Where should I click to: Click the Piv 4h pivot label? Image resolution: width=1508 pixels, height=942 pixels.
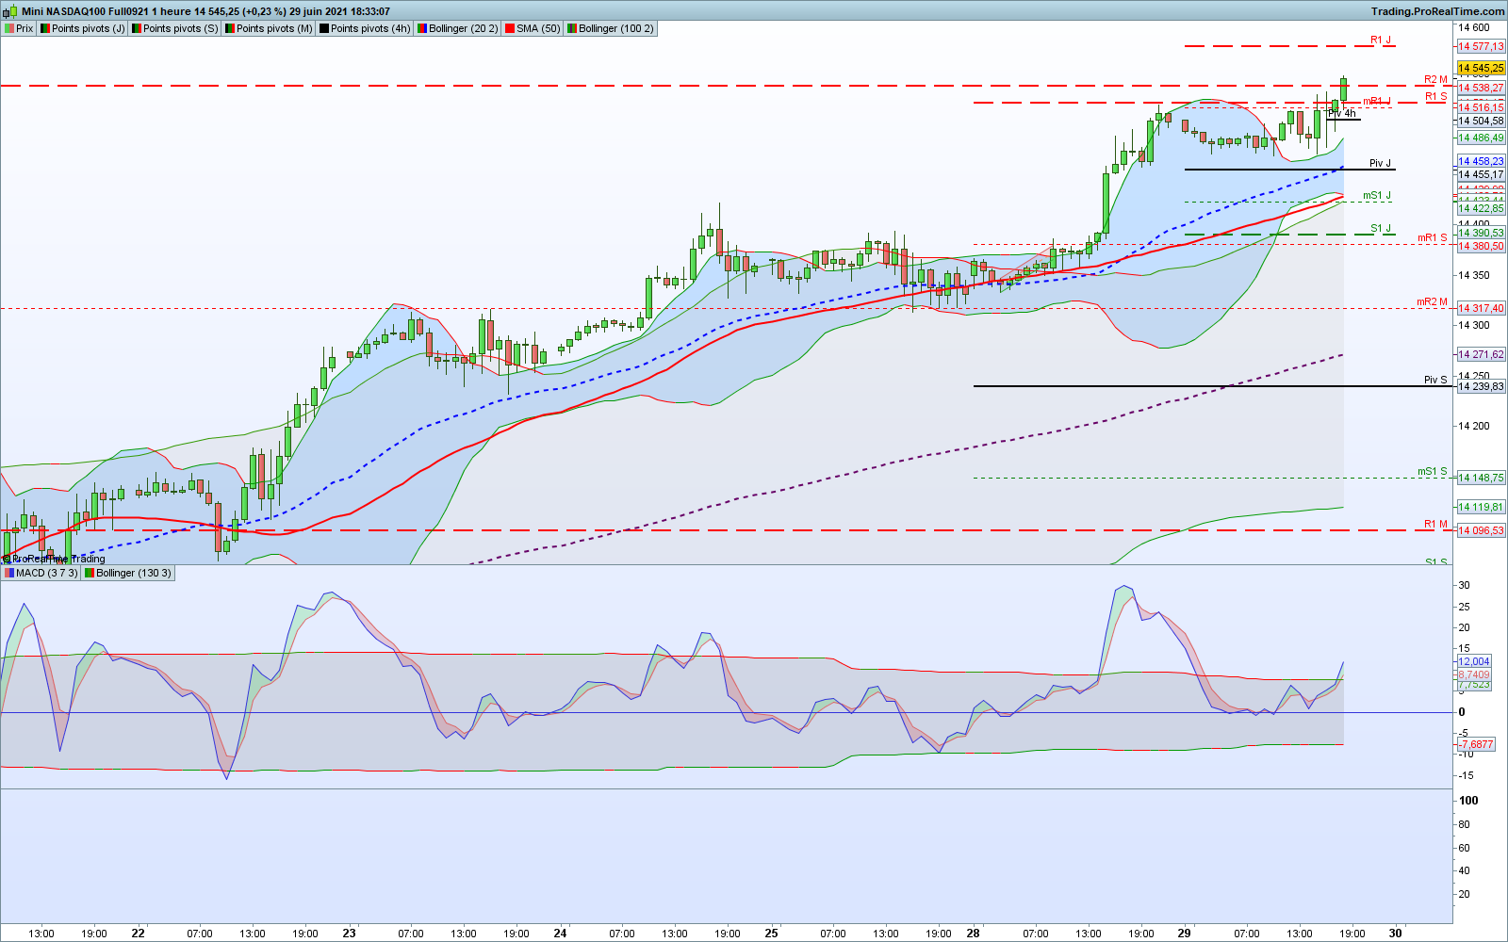point(1341,113)
